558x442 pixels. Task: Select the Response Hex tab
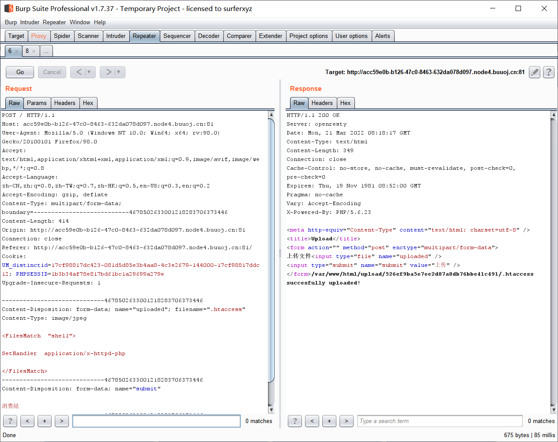(346, 103)
